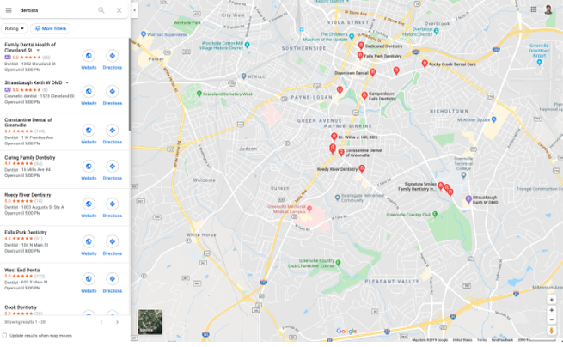
Task: Get Directions to West End Dental
Action: pos(113,279)
